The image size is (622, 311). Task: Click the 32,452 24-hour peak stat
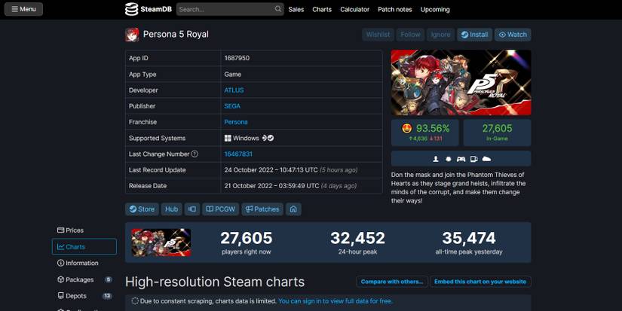point(357,242)
